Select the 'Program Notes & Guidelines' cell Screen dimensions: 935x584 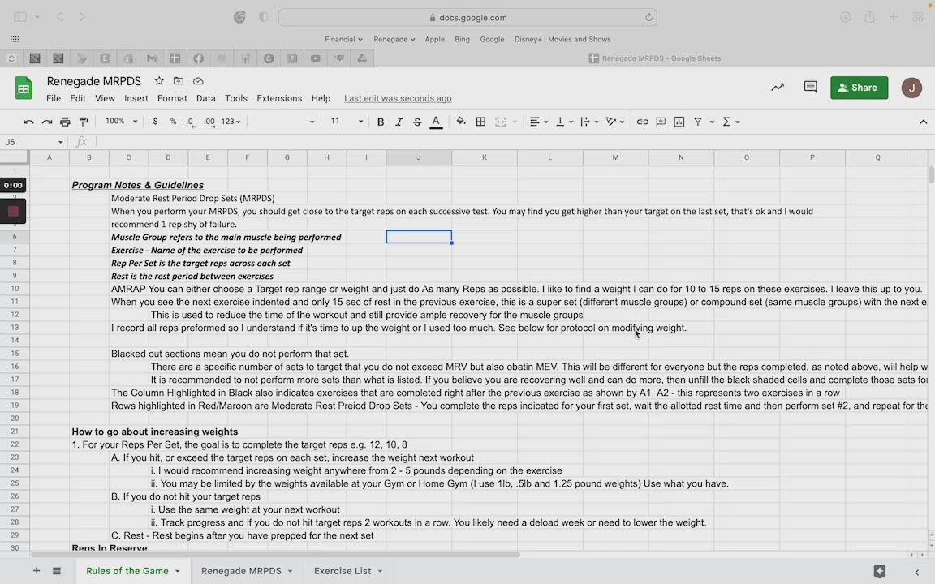[138, 185]
